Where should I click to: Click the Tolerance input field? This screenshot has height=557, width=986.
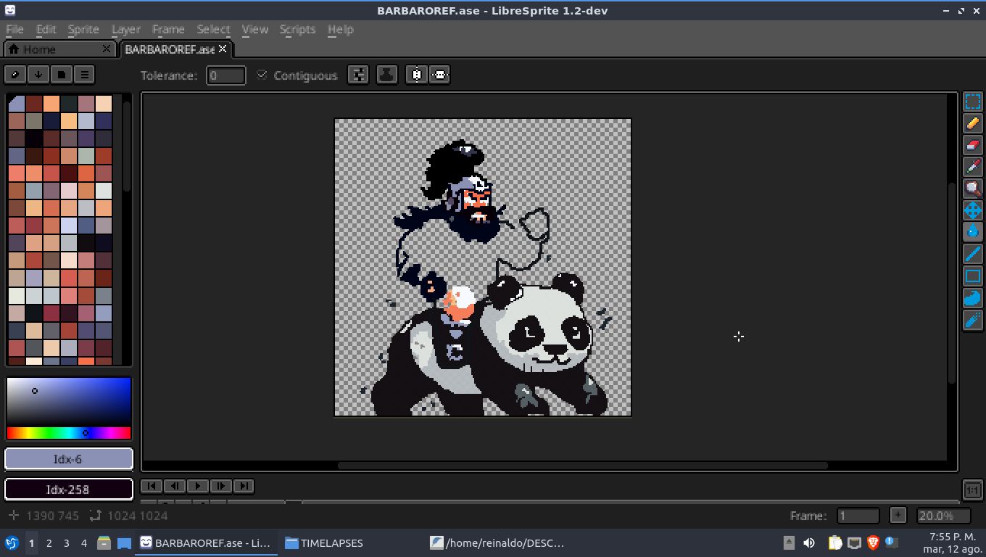[x=226, y=75]
